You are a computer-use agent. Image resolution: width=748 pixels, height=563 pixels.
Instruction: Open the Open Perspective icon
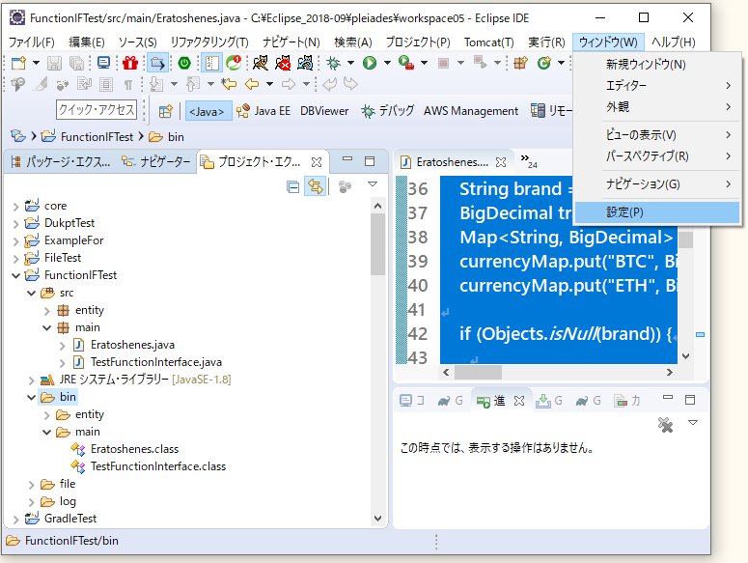click(x=166, y=111)
